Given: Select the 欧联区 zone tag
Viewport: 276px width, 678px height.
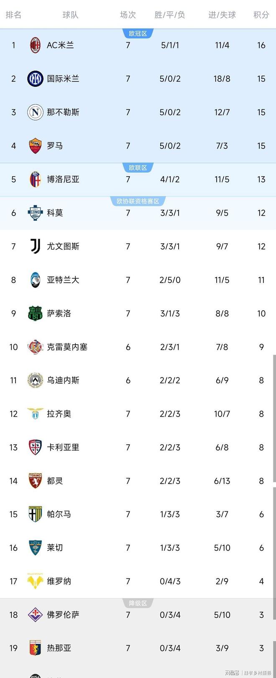Looking at the screenshot, I should click(x=138, y=168).
